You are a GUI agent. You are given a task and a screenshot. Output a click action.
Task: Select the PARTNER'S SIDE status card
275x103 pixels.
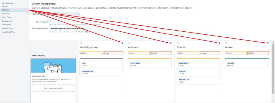tap(198, 81)
